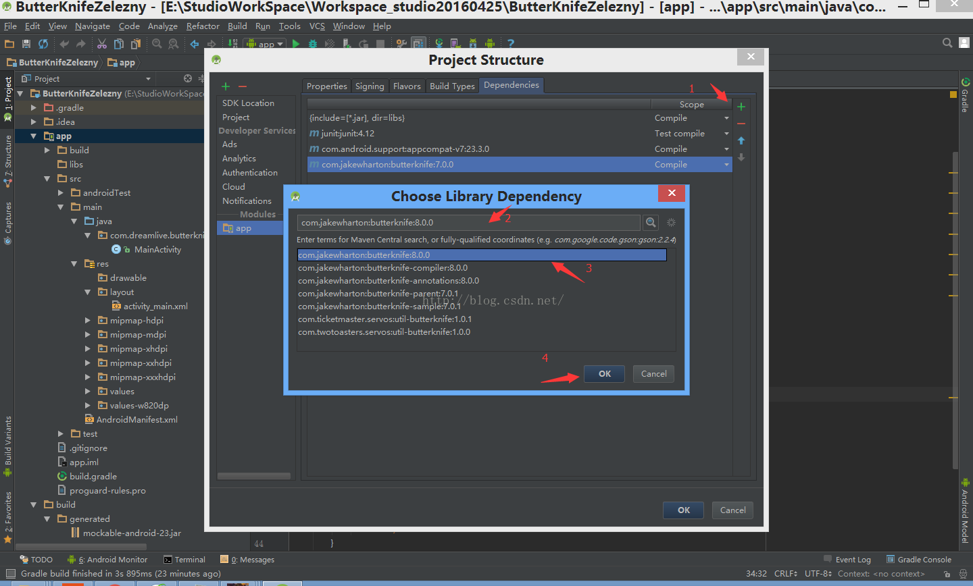The height and width of the screenshot is (586, 973).
Task: Click the Make Project icon
Action: click(x=232, y=44)
